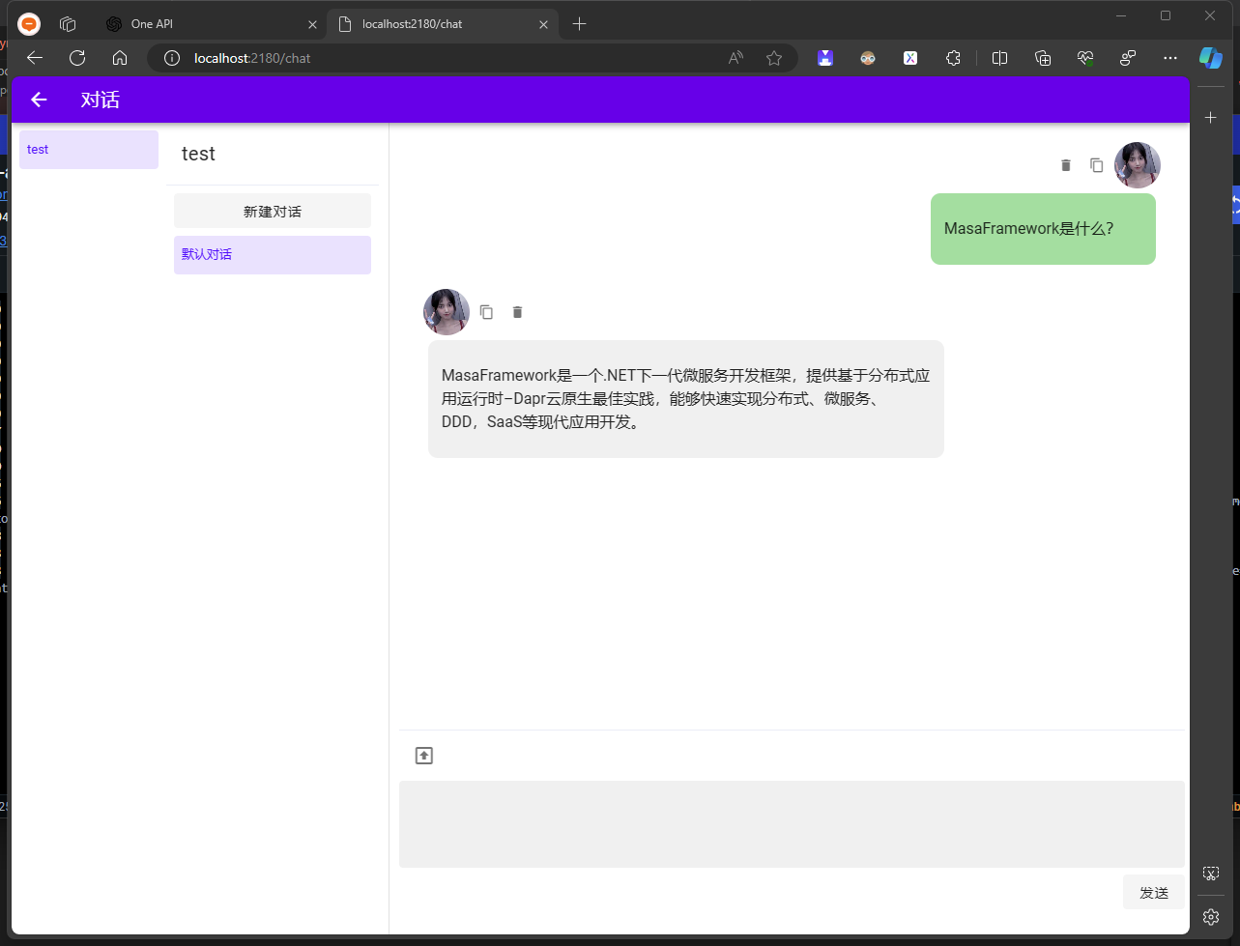Click the 新建对话 button
Viewport: 1240px width, 946px height.
click(x=273, y=211)
